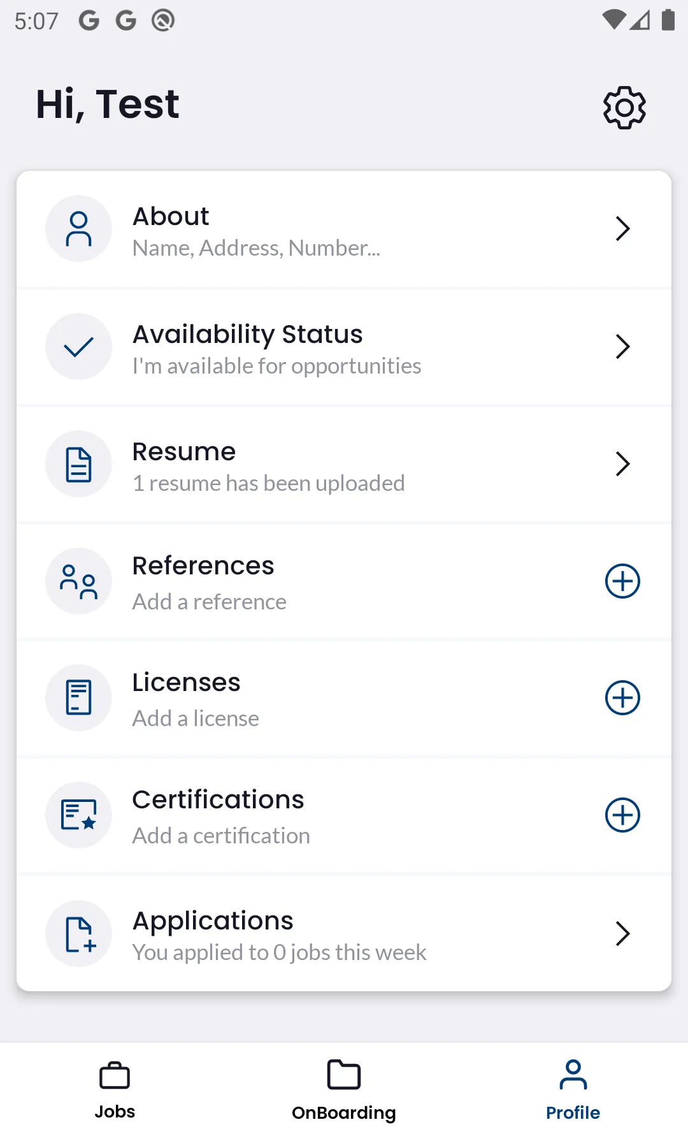This screenshot has width=688, height=1143.
Task: Tap '1 resume has been uploaded' text
Action: [268, 484]
